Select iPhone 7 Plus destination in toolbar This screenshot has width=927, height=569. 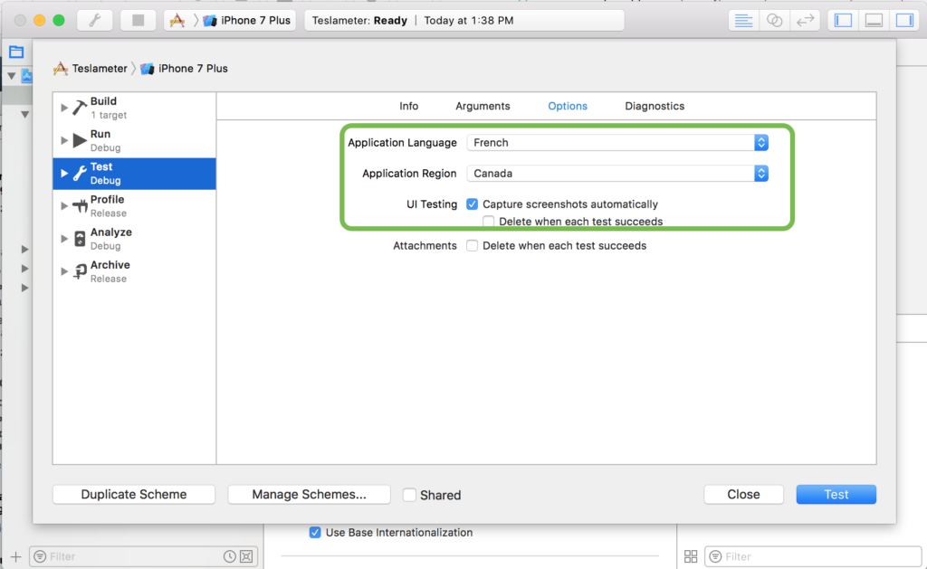[x=247, y=21]
